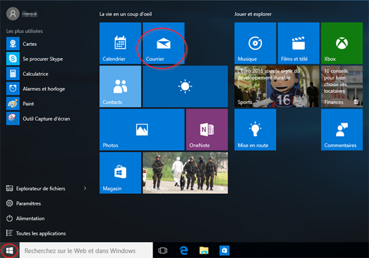The image size is (369, 258).
Task: Open the weather tile with sun icon
Action: 185,86
